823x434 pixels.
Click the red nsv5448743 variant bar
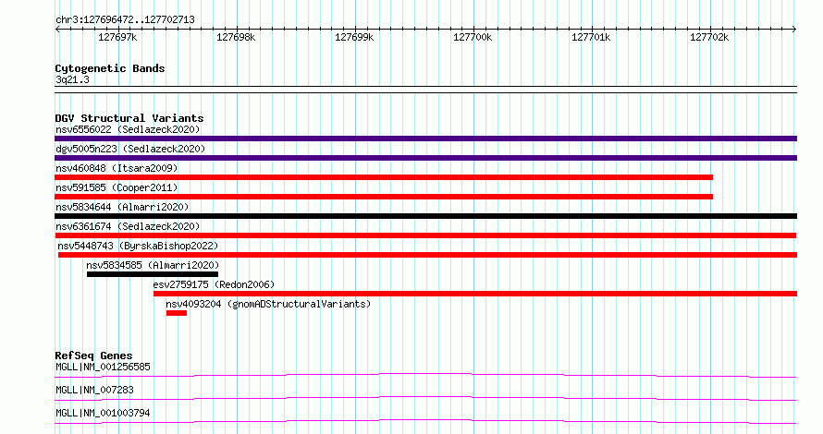pyautogui.click(x=428, y=255)
